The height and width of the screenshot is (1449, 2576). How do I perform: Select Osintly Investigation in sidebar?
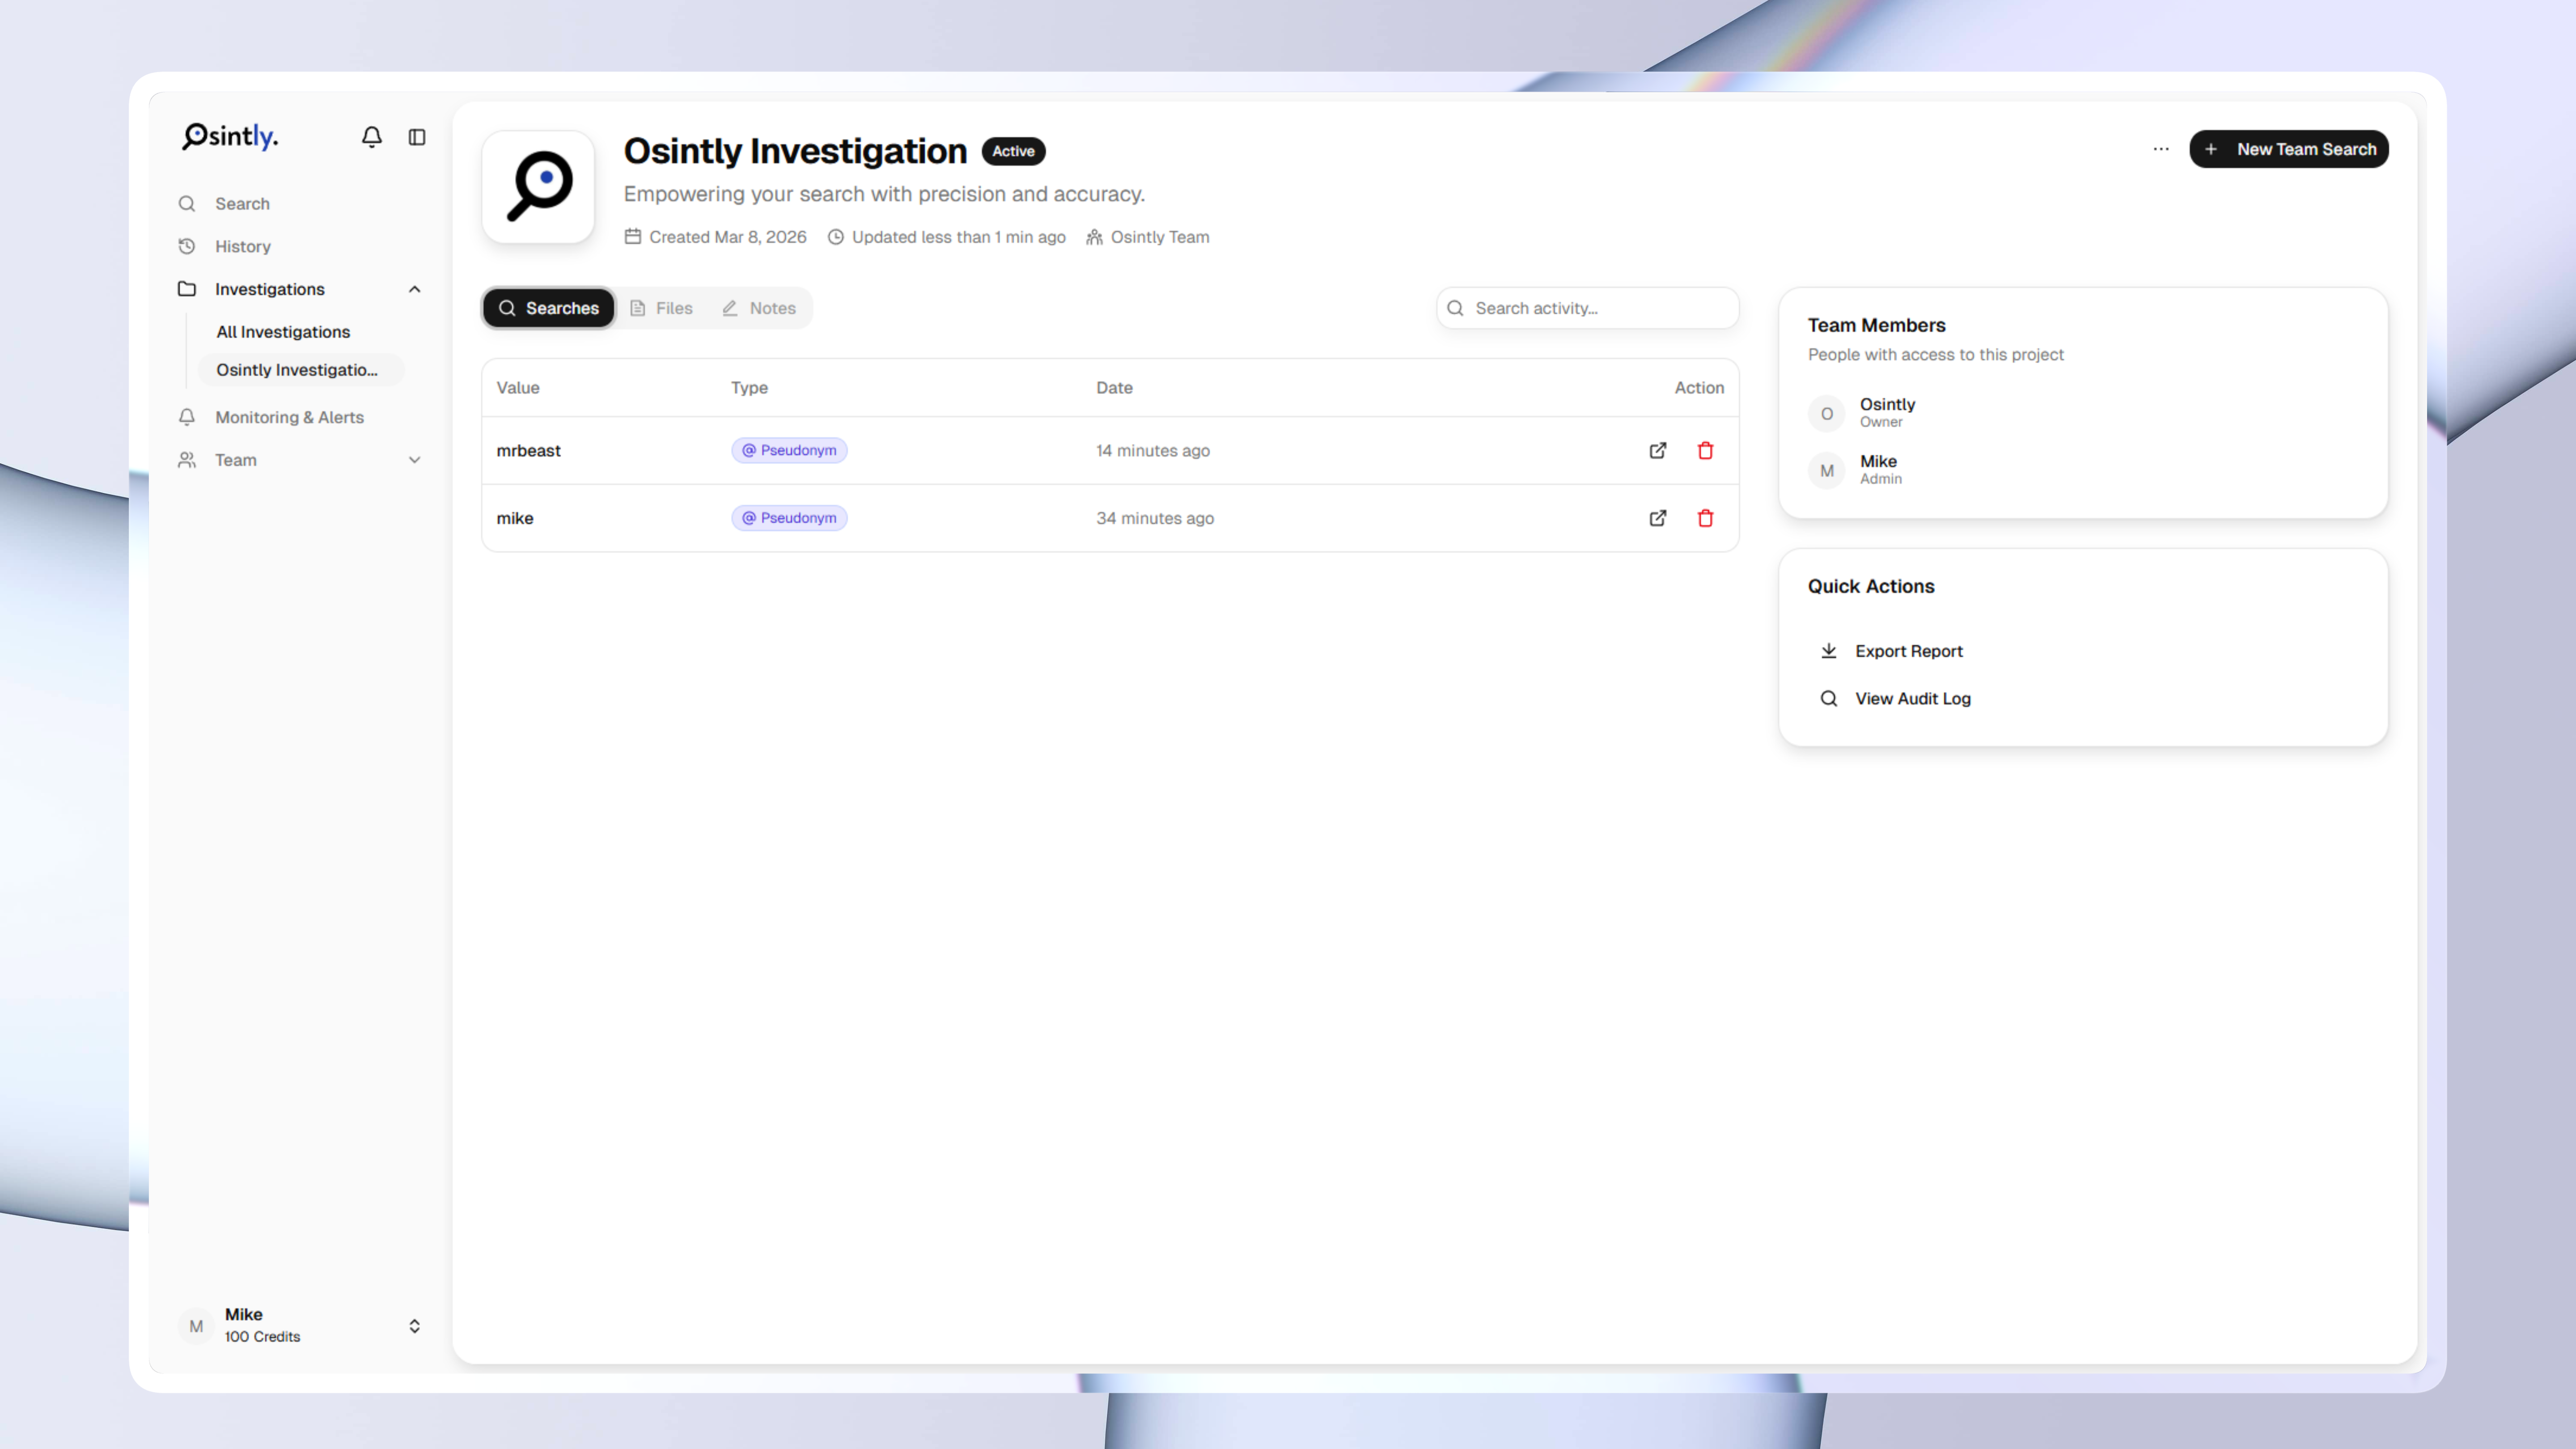click(300, 370)
